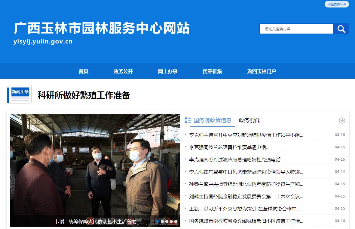
Task: Open headline 科研所做好繁殖工作准备
Action: [84, 95]
